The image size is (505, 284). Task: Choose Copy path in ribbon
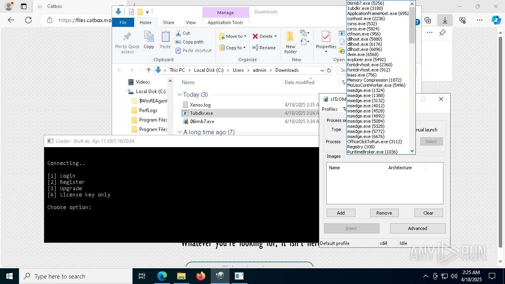pyautogui.click(x=189, y=42)
